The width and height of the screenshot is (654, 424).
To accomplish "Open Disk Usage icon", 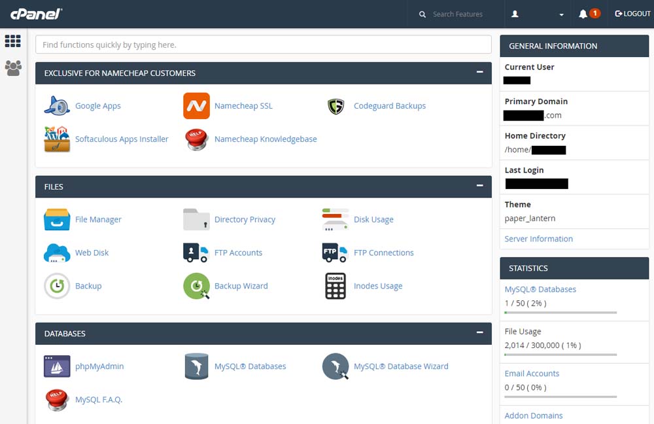I will [336, 219].
